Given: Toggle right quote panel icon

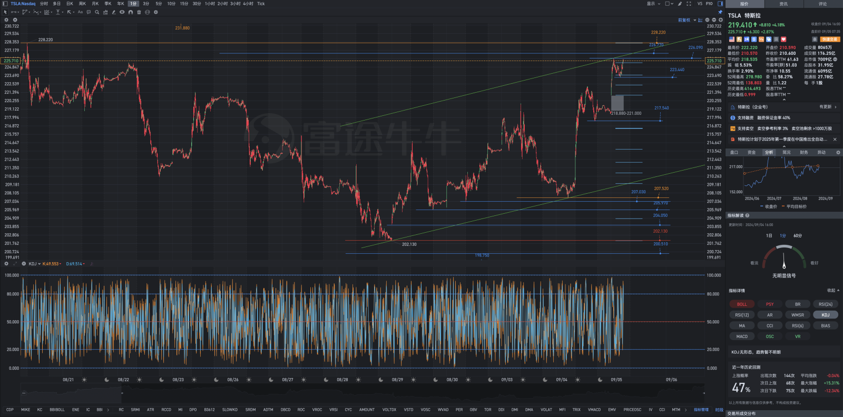Looking at the screenshot, I should [x=720, y=4].
